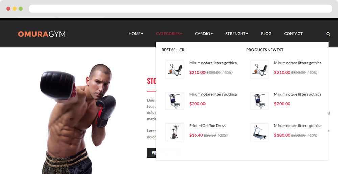Click the green macOS maximize dot
Viewport: 338px width, 174px height.
coord(21,9)
